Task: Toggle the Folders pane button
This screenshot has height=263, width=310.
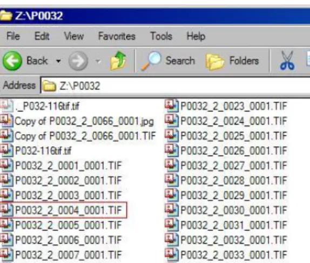Action: 232,61
